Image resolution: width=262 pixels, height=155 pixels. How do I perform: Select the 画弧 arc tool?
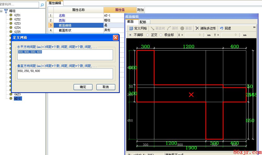(169, 28)
